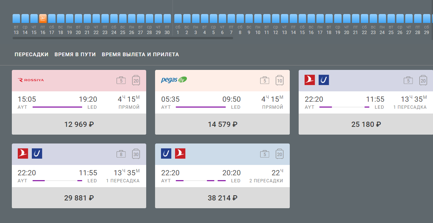Select the 12 969 ₽ Rossiya direct flight
This screenshot has height=223, width=433.
pos(79,124)
